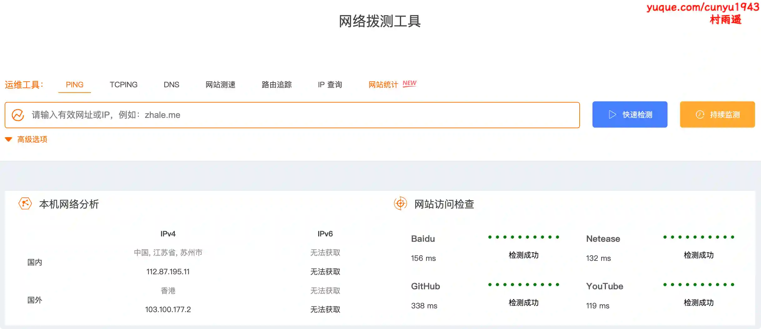Viewport: 761px width, 329px height.
Task: Click the clock icon in 持续监测 button
Action: [x=700, y=114]
